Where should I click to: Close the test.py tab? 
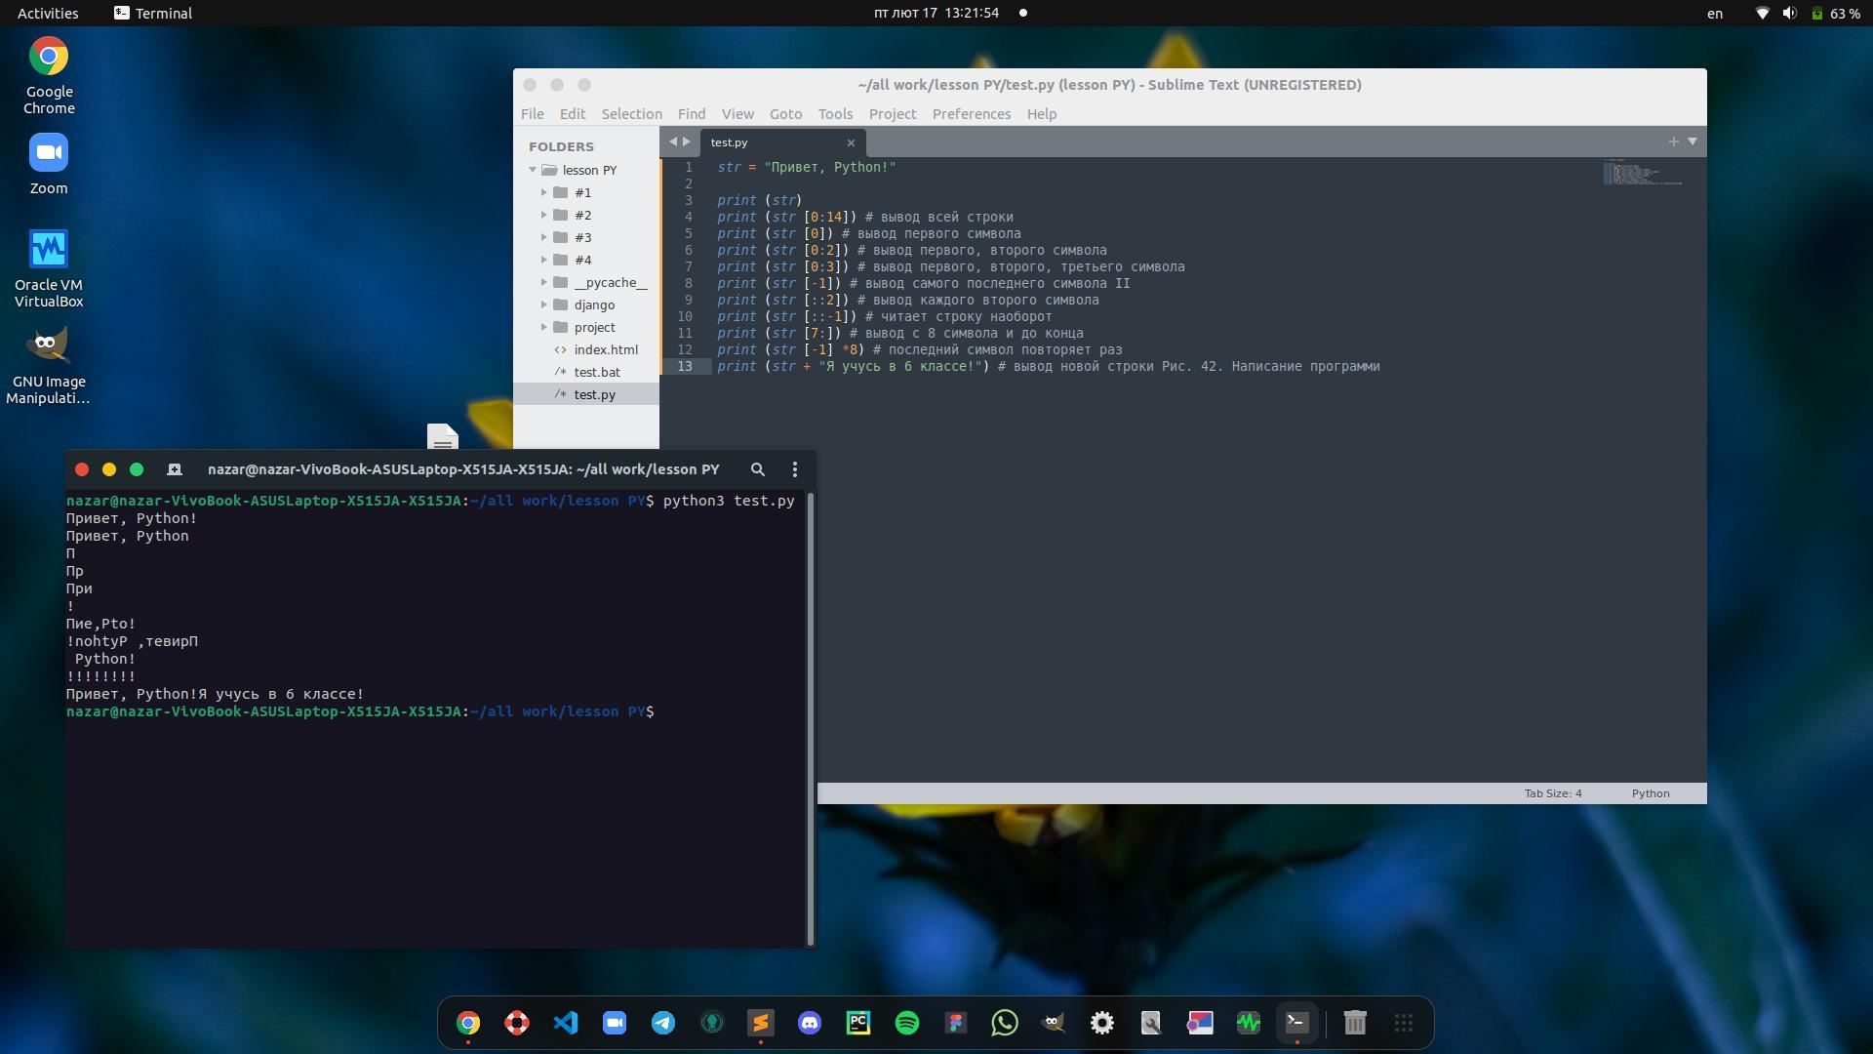coord(851,142)
